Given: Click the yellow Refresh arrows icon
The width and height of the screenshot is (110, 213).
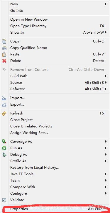Looking at the screenshot, I should (4, 113).
